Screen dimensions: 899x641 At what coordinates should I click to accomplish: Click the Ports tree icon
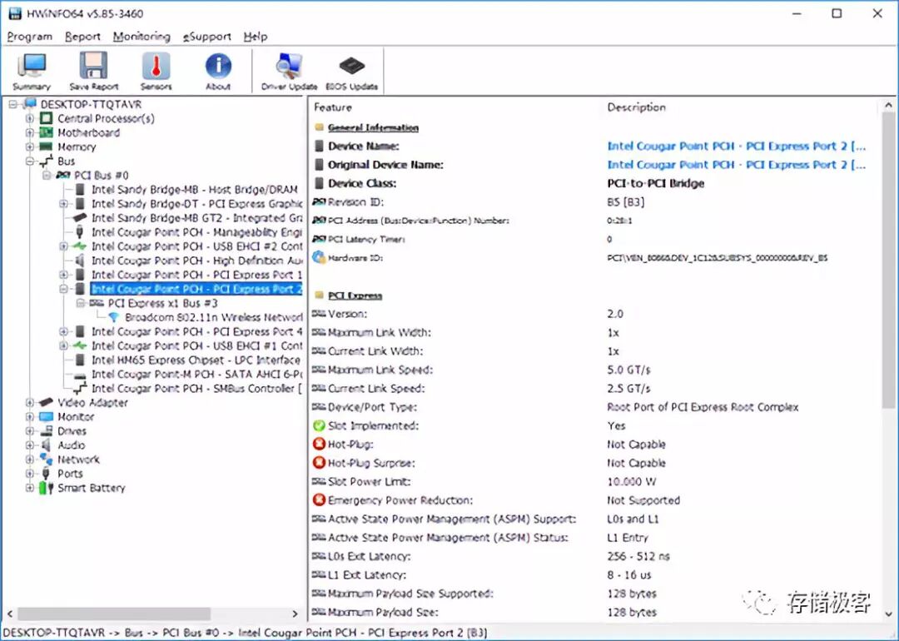click(x=46, y=474)
